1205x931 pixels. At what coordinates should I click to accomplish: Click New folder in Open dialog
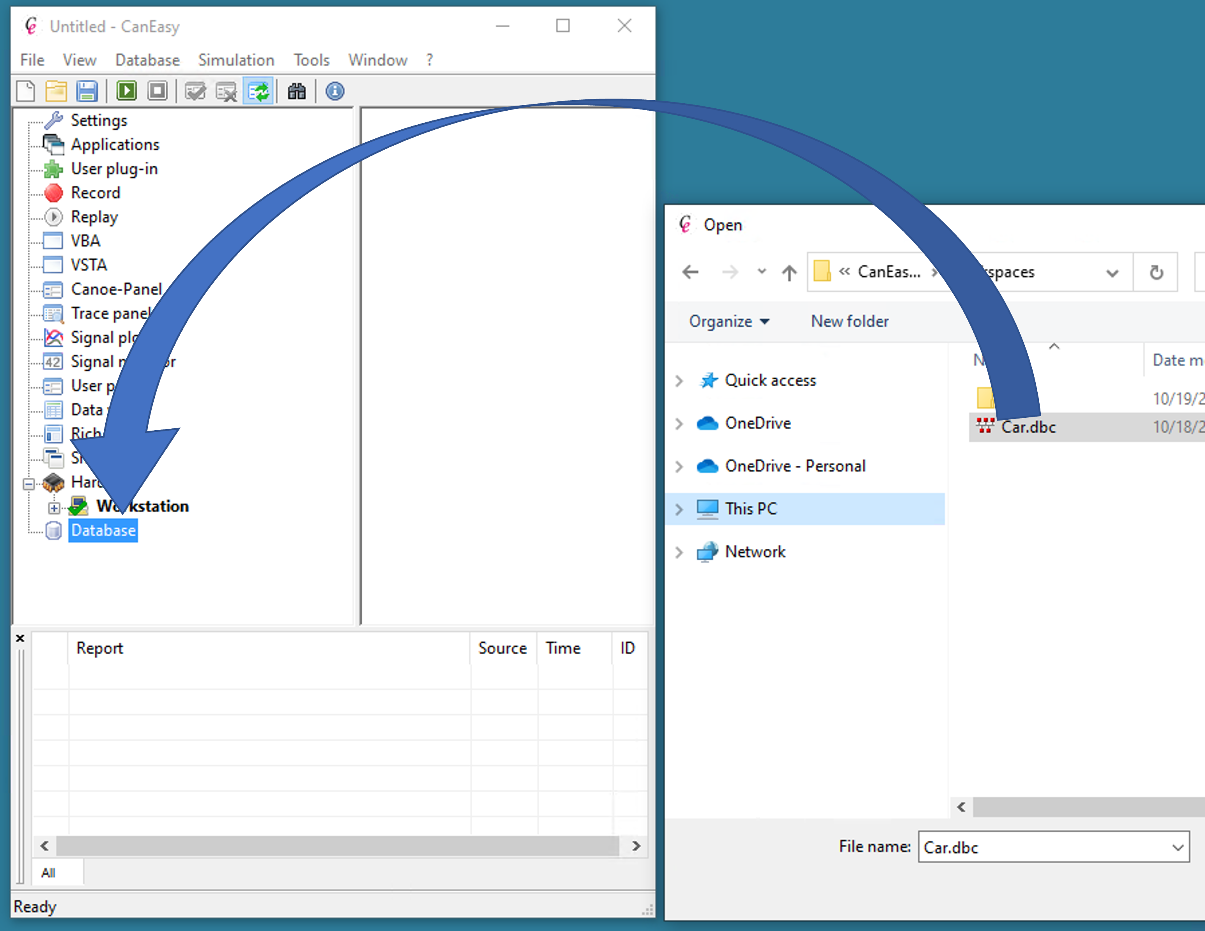850,322
